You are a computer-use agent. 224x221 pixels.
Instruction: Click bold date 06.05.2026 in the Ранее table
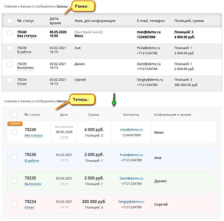pyautogui.click(x=58, y=32)
